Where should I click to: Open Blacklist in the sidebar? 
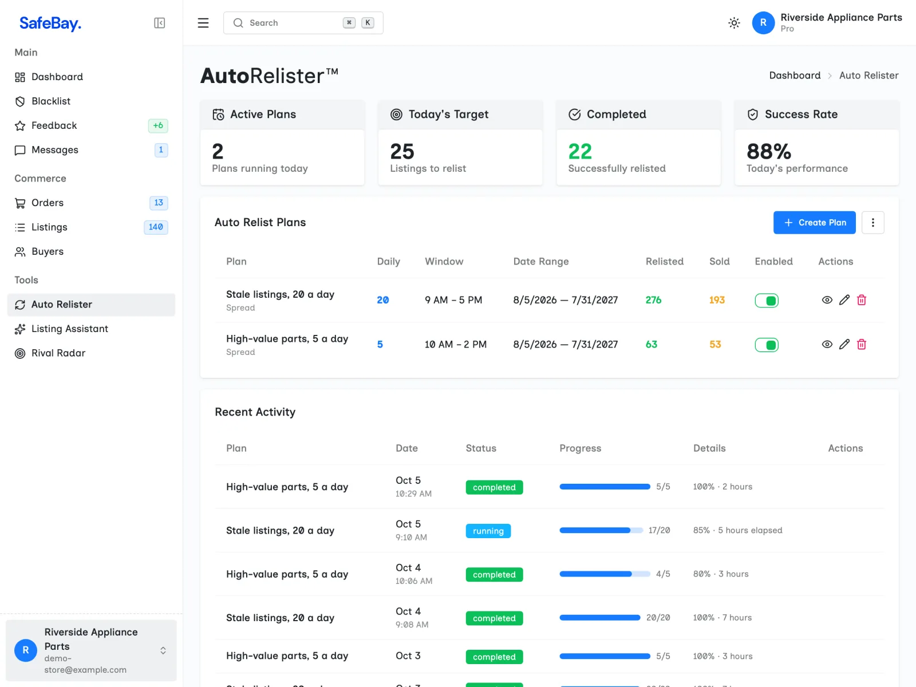(91, 101)
